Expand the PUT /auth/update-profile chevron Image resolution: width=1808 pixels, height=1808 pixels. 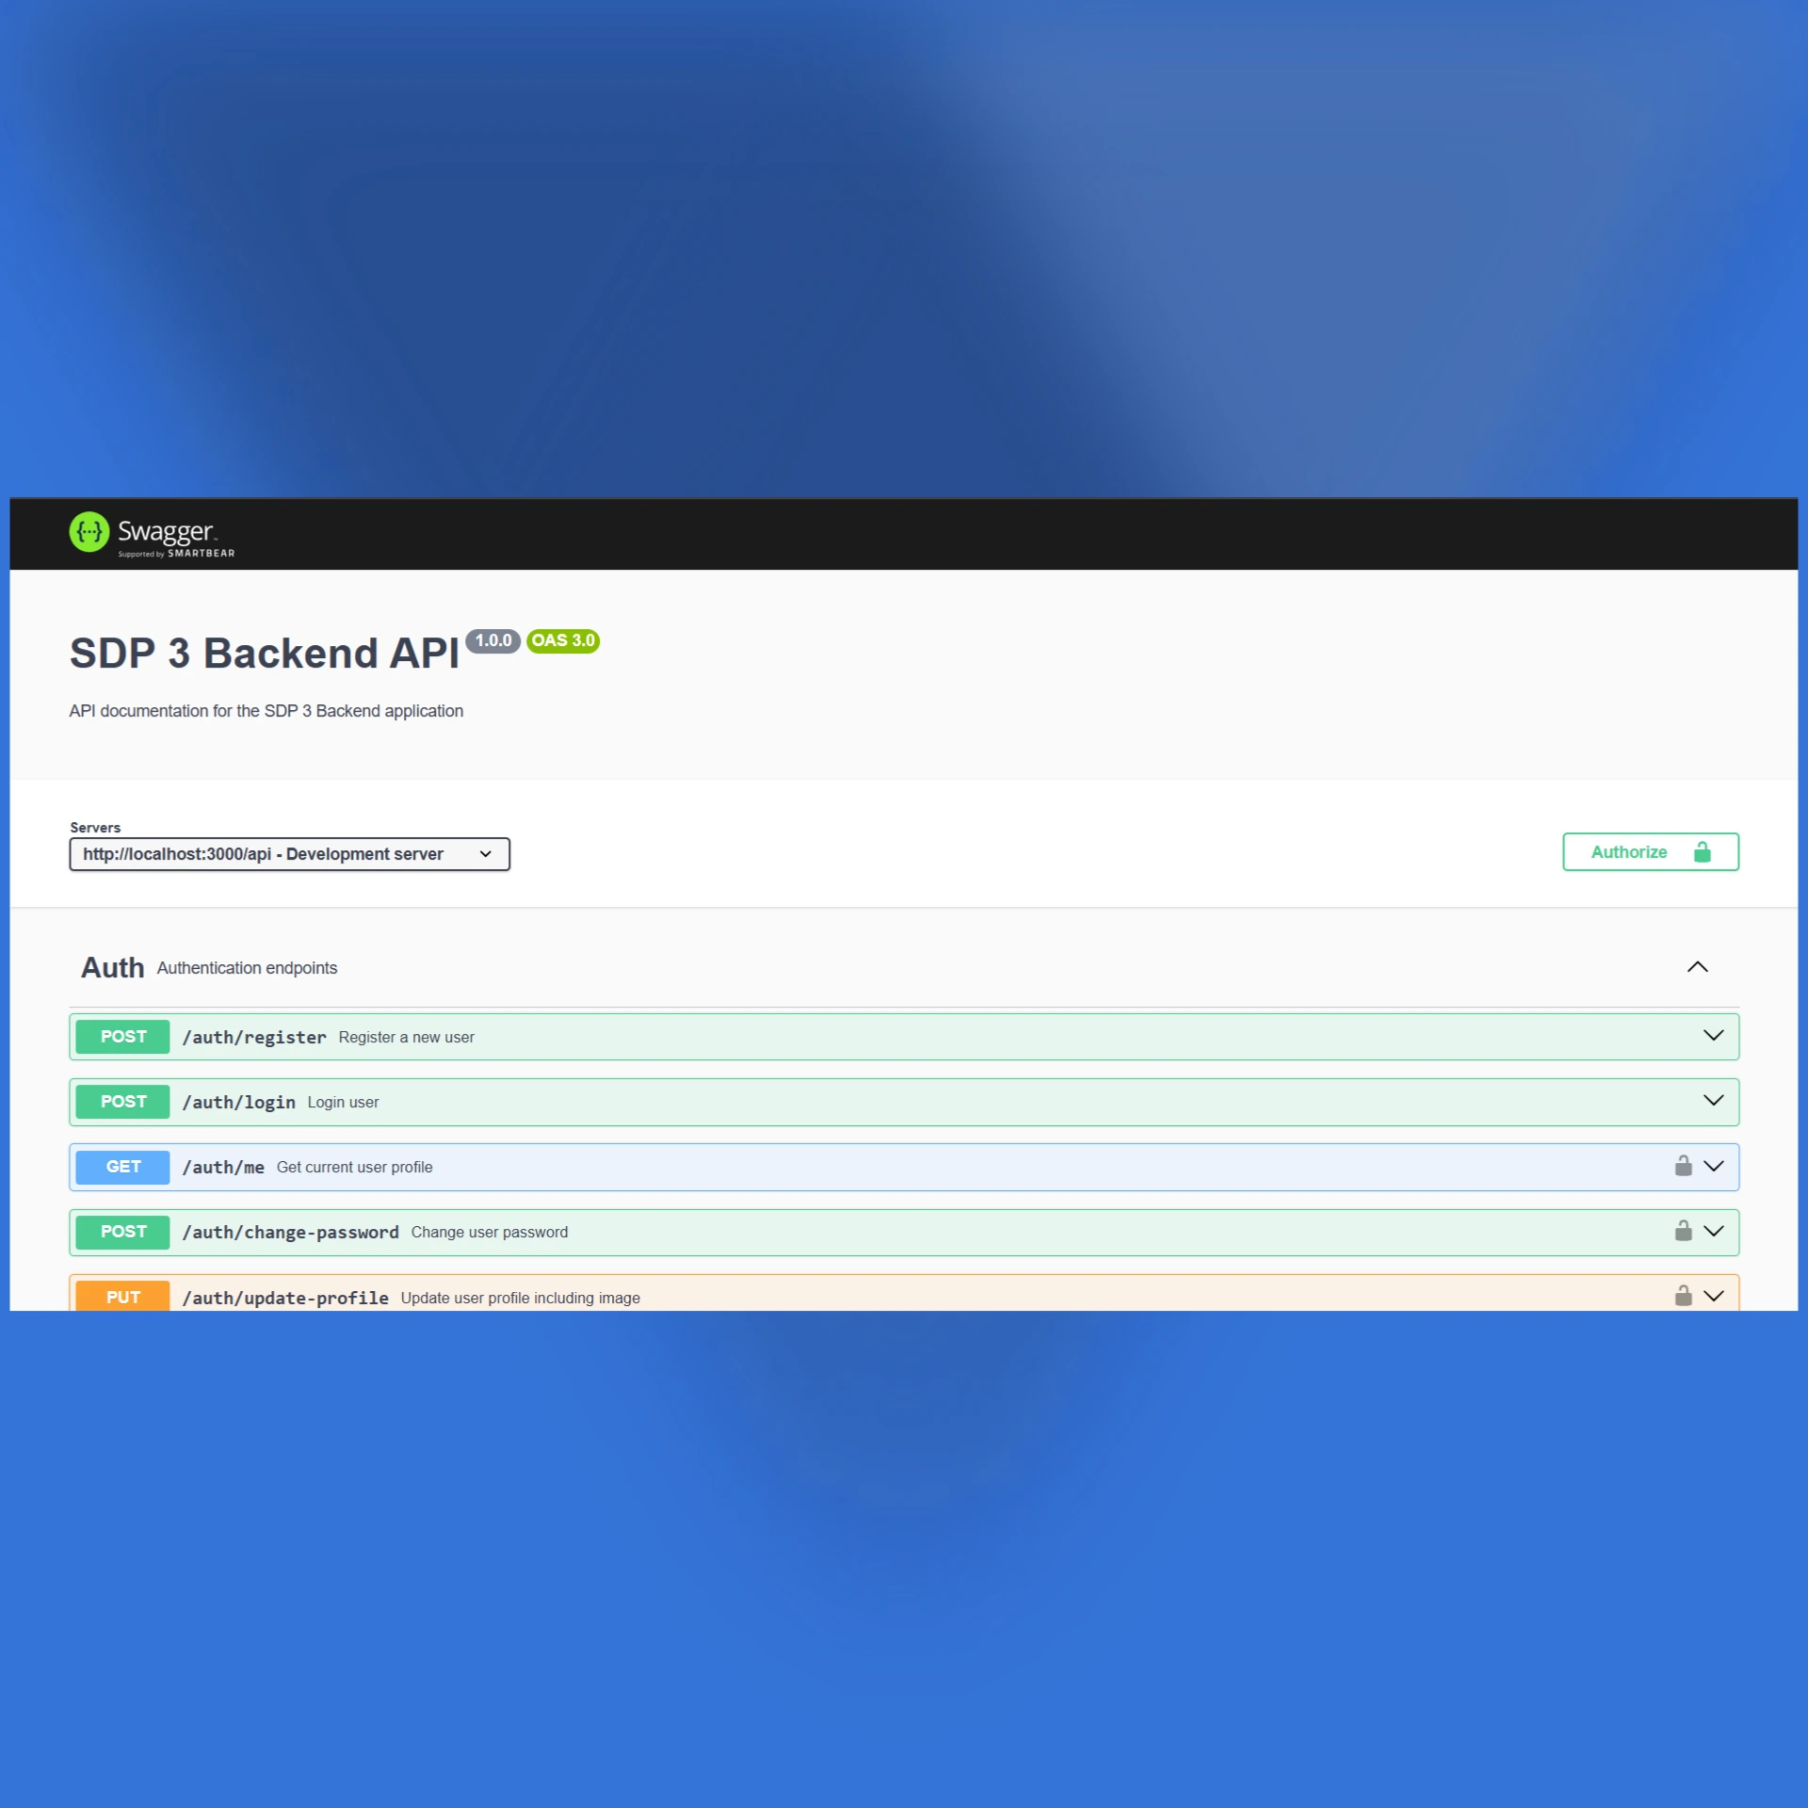(1713, 1296)
